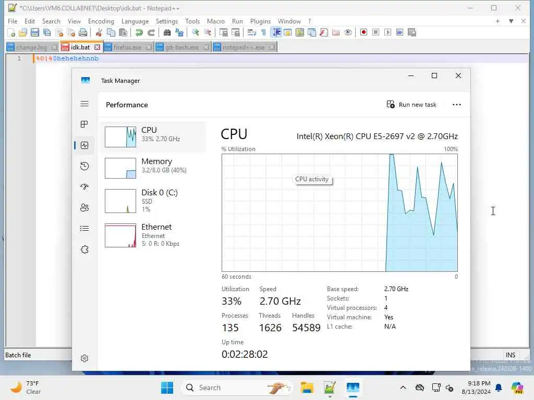
Task: Switch to the notepad++.exe tab
Action: click(244, 47)
